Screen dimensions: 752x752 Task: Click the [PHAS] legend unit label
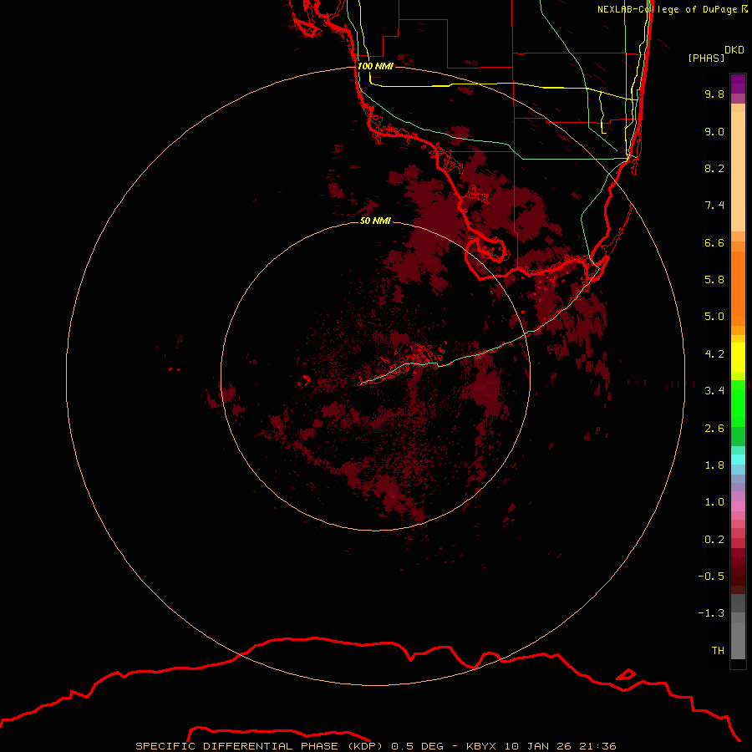click(706, 58)
